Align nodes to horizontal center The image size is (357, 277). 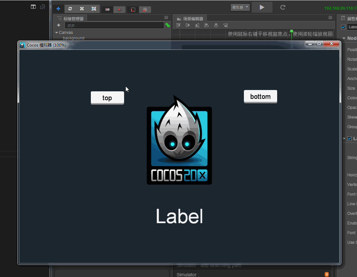point(216,25)
